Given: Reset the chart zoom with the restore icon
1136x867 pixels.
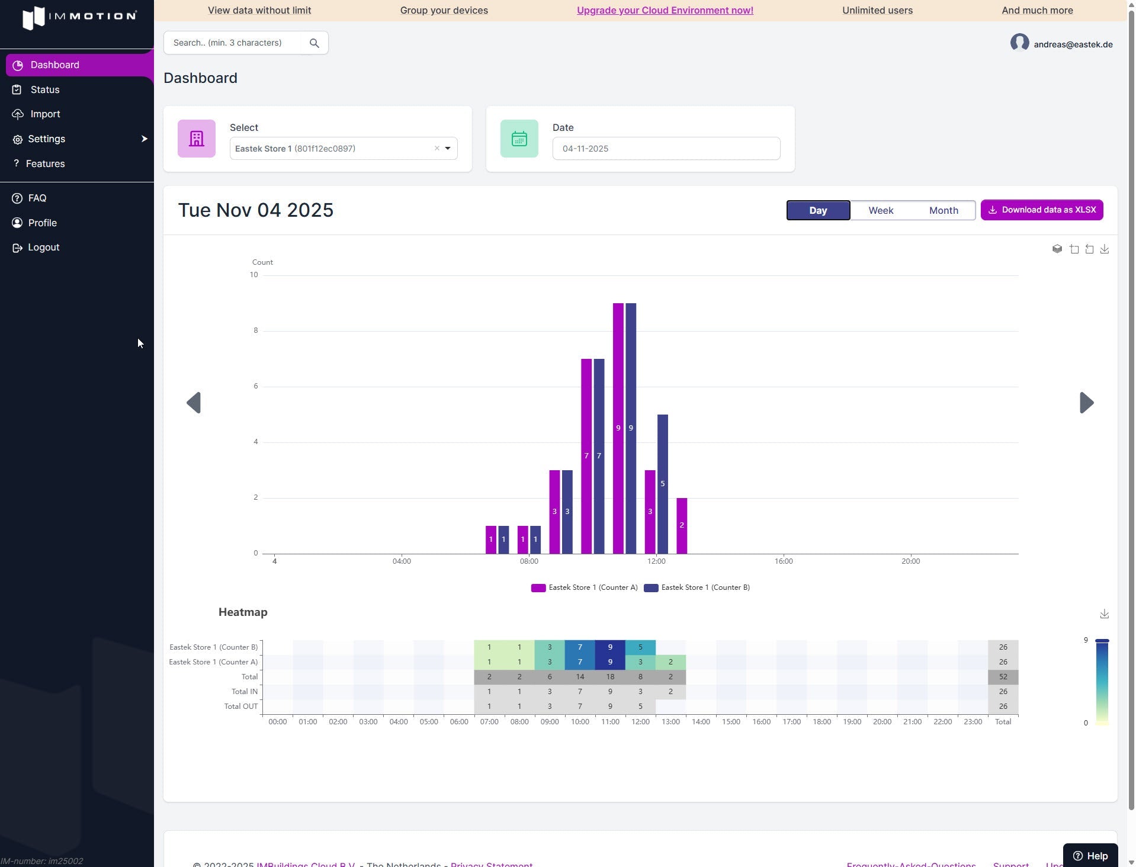Looking at the screenshot, I should click(1089, 249).
